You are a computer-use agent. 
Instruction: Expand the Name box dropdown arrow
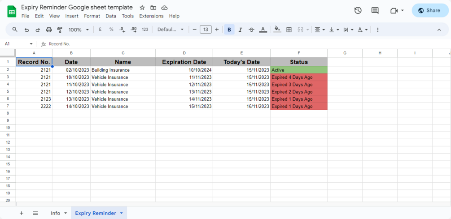pyautogui.click(x=31, y=44)
